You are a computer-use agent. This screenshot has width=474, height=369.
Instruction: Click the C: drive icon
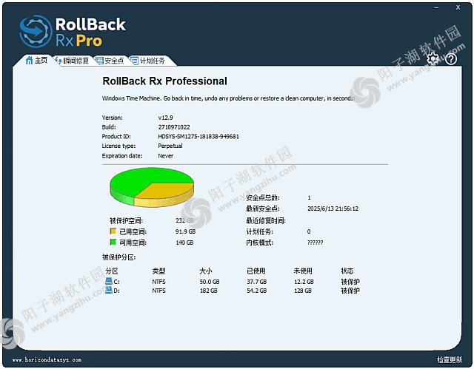coord(109,282)
